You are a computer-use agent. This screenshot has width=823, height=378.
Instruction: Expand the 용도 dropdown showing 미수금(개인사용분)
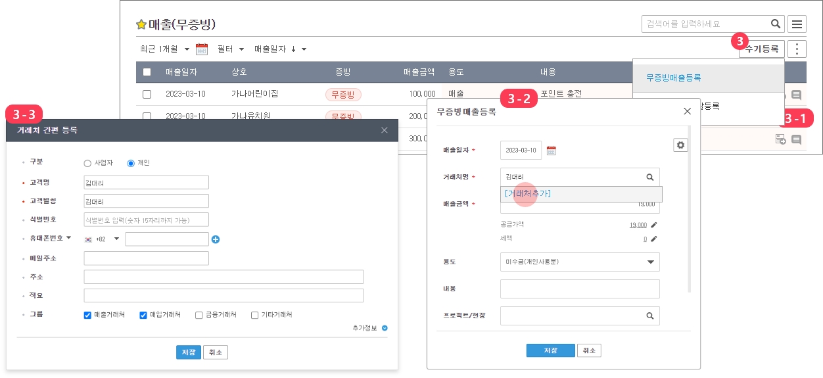pos(650,262)
